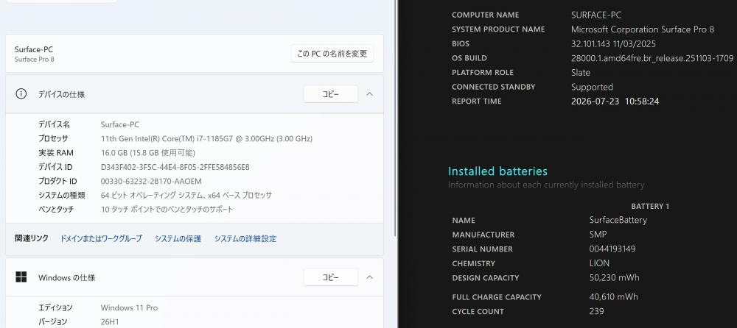Select the デバイス ID value D343F402
This screenshot has width=737, height=328.
(175, 167)
